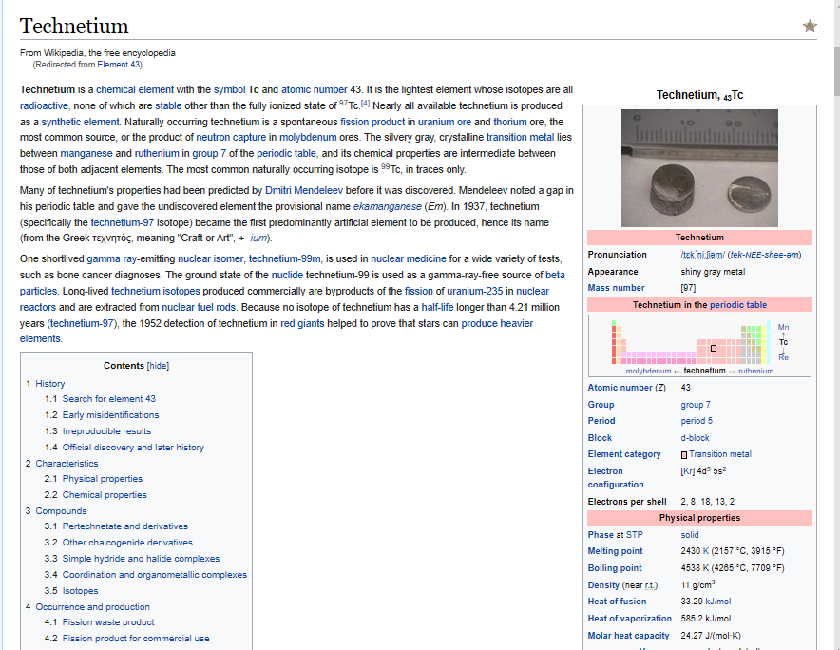840x650 pixels.
Task: Go to Fission product for commercial use
Action: 136,639
